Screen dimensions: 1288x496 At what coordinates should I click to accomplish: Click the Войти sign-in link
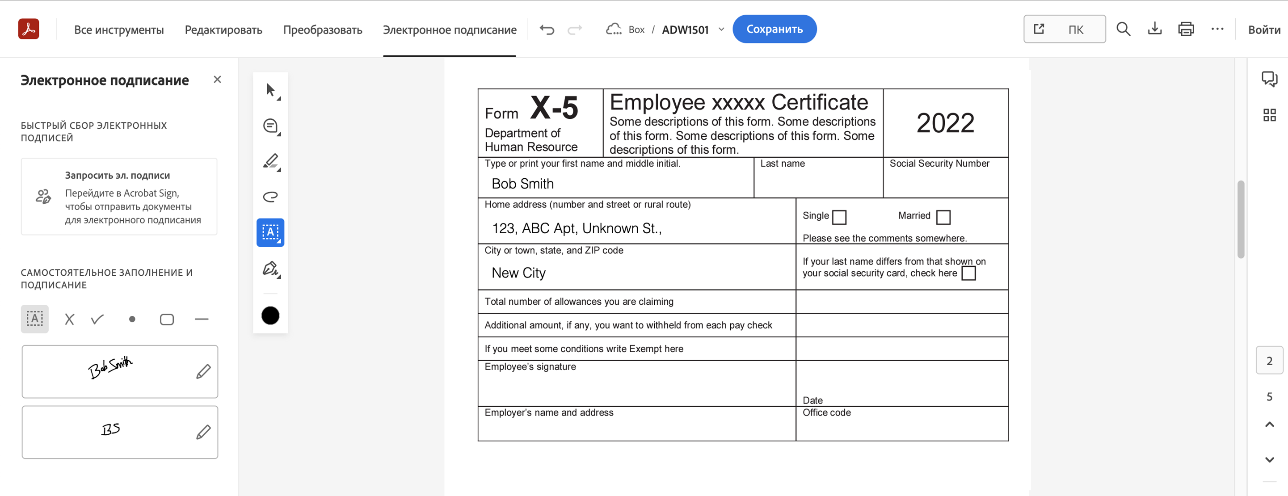click(1264, 29)
